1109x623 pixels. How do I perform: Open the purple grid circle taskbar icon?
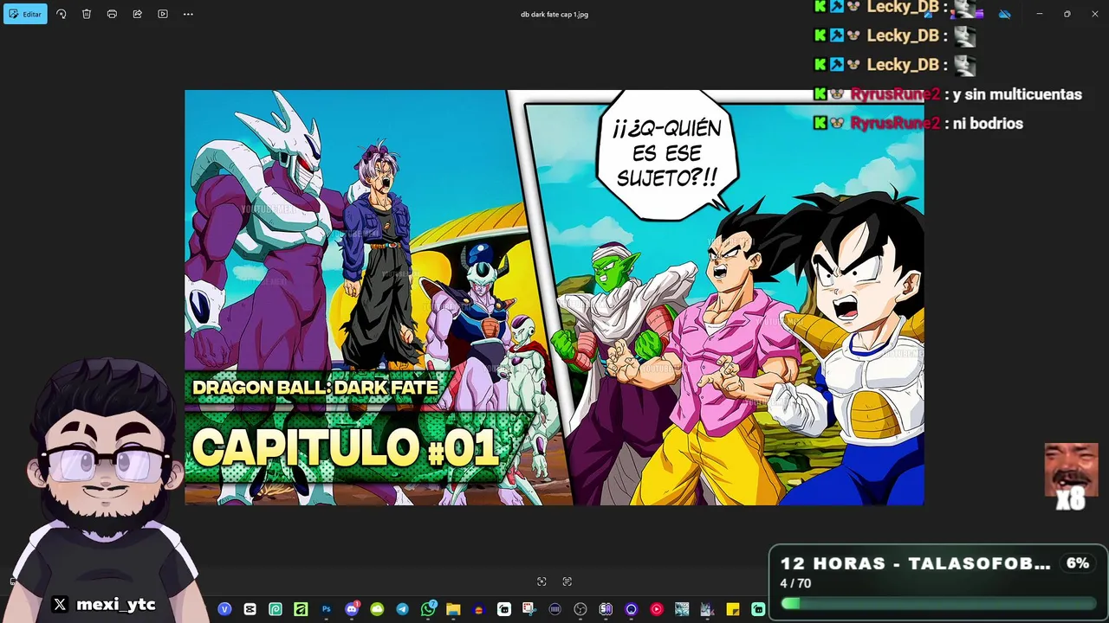coord(554,609)
